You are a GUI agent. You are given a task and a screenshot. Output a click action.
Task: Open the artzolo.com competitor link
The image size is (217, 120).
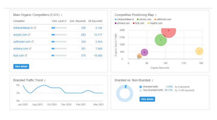coord(20,35)
